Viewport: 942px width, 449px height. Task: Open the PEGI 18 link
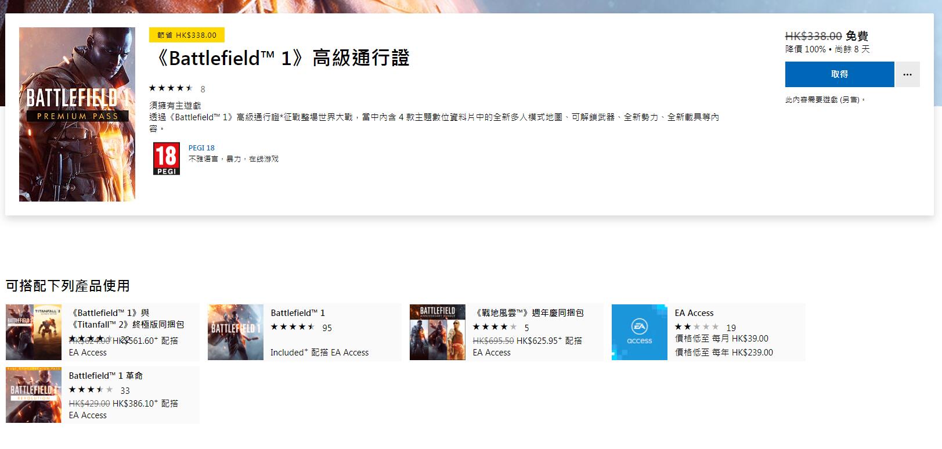click(x=201, y=148)
